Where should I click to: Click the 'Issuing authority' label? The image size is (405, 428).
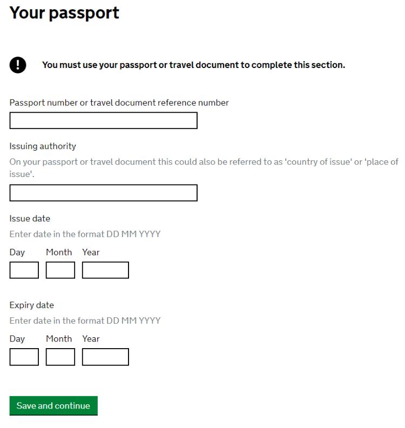(x=43, y=146)
